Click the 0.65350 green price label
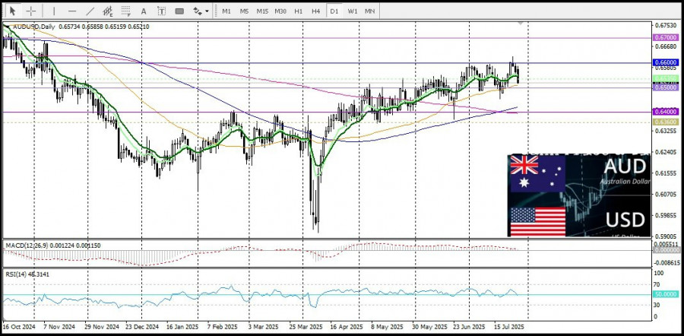This screenshot has height=336, width=684. pos(666,78)
